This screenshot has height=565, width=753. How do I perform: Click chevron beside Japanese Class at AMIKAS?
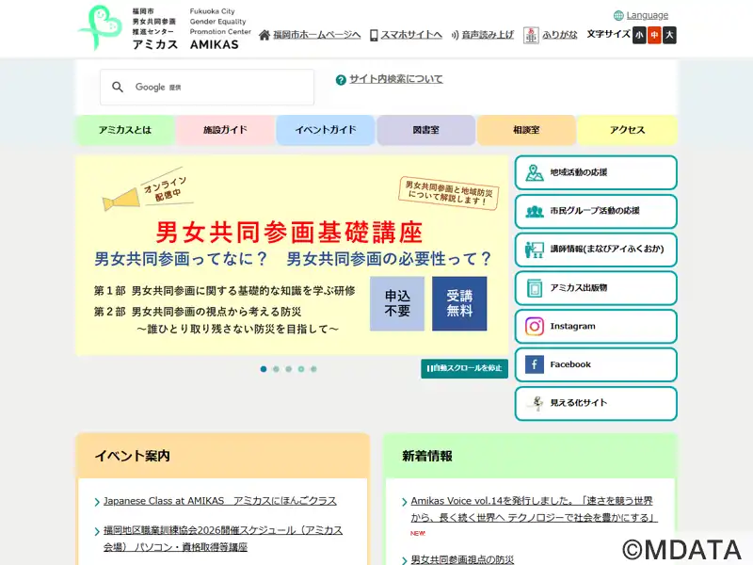(98, 502)
